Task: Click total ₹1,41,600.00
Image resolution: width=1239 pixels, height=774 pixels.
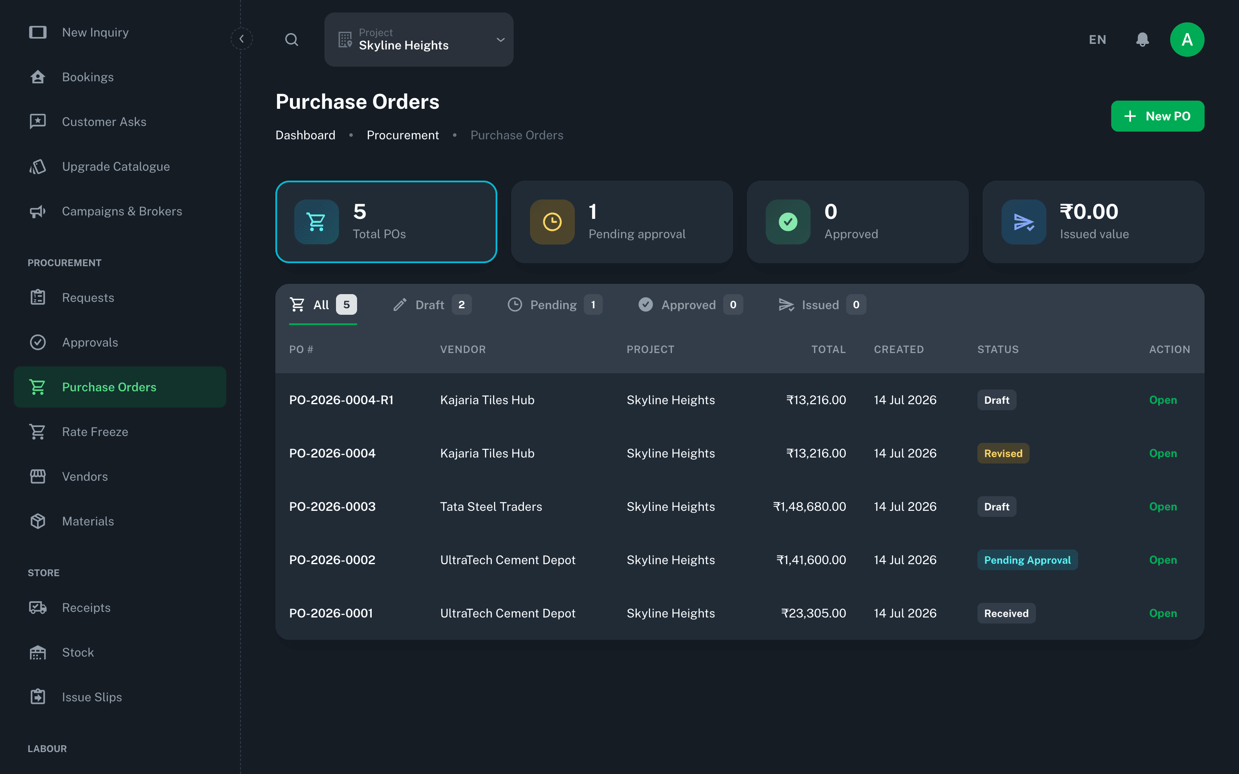Action: coord(811,559)
